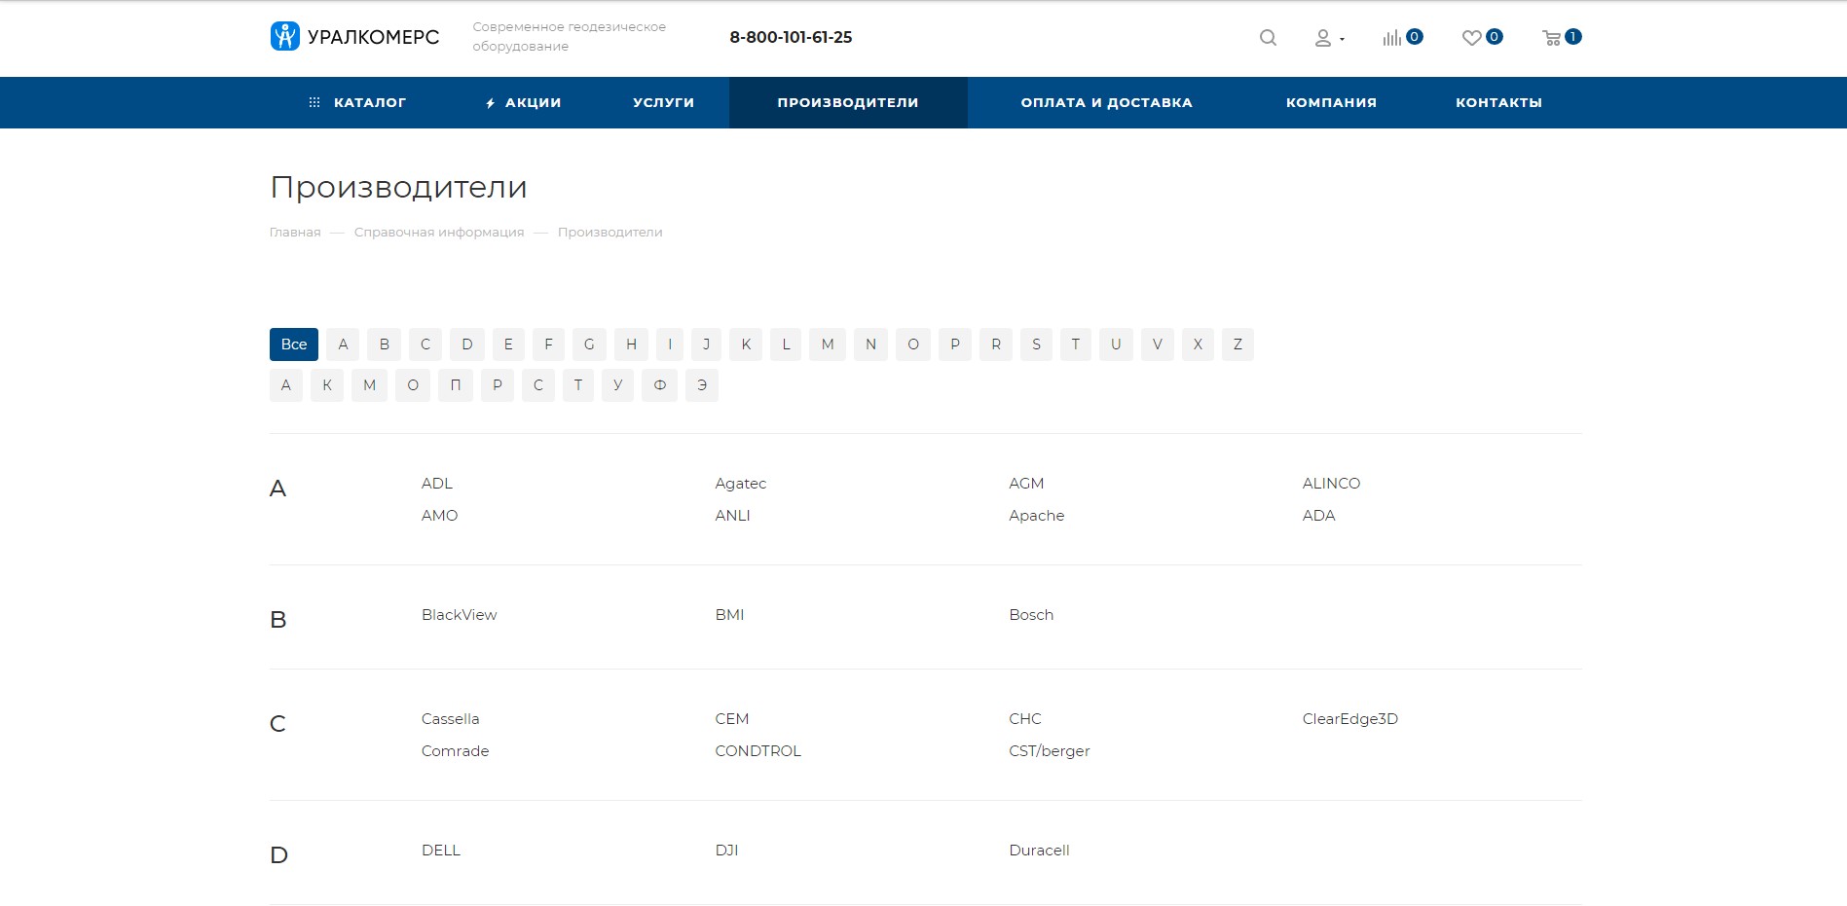Filter manufacturers by letter L
This screenshot has width=1847, height=906.
pyautogui.click(x=786, y=344)
